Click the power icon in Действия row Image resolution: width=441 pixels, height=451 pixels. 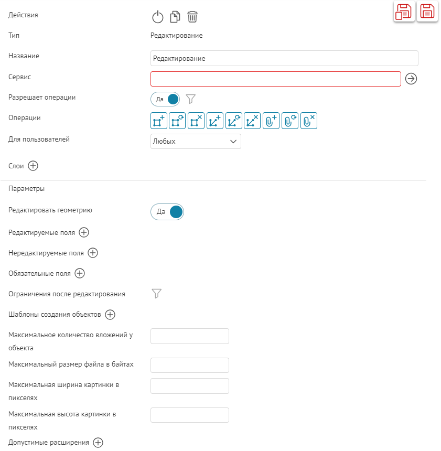[x=158, y=17]
